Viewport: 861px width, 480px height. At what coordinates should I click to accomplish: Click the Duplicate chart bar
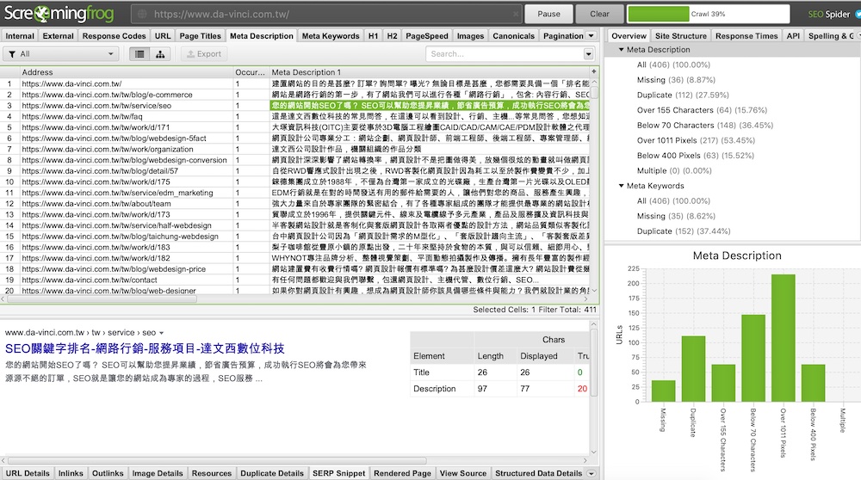click(x=693, y=369)
